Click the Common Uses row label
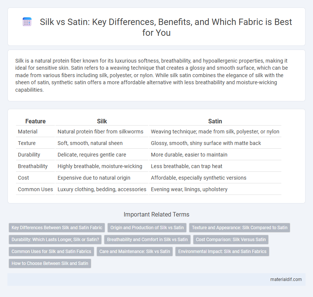The image size is (313, 297). (x=35, y=189)
